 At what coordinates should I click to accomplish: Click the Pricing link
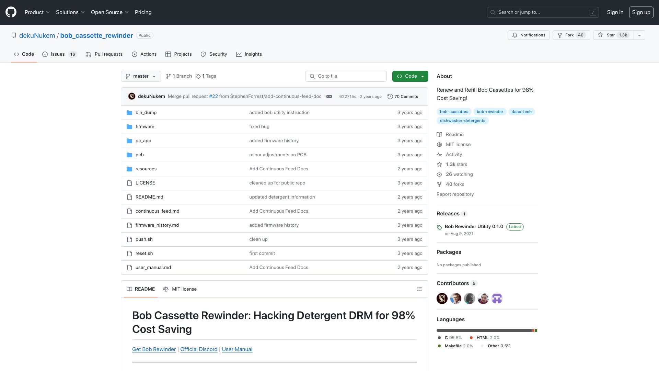(x=143, y=12)
